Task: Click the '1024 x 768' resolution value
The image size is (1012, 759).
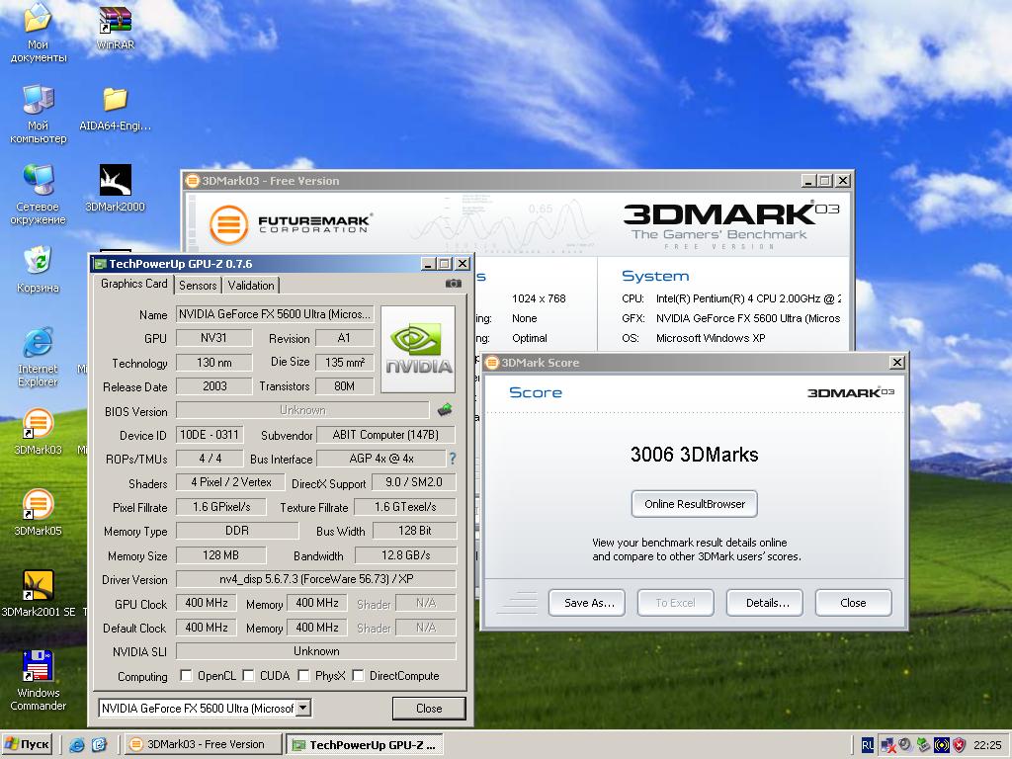Action: point(539,298)
